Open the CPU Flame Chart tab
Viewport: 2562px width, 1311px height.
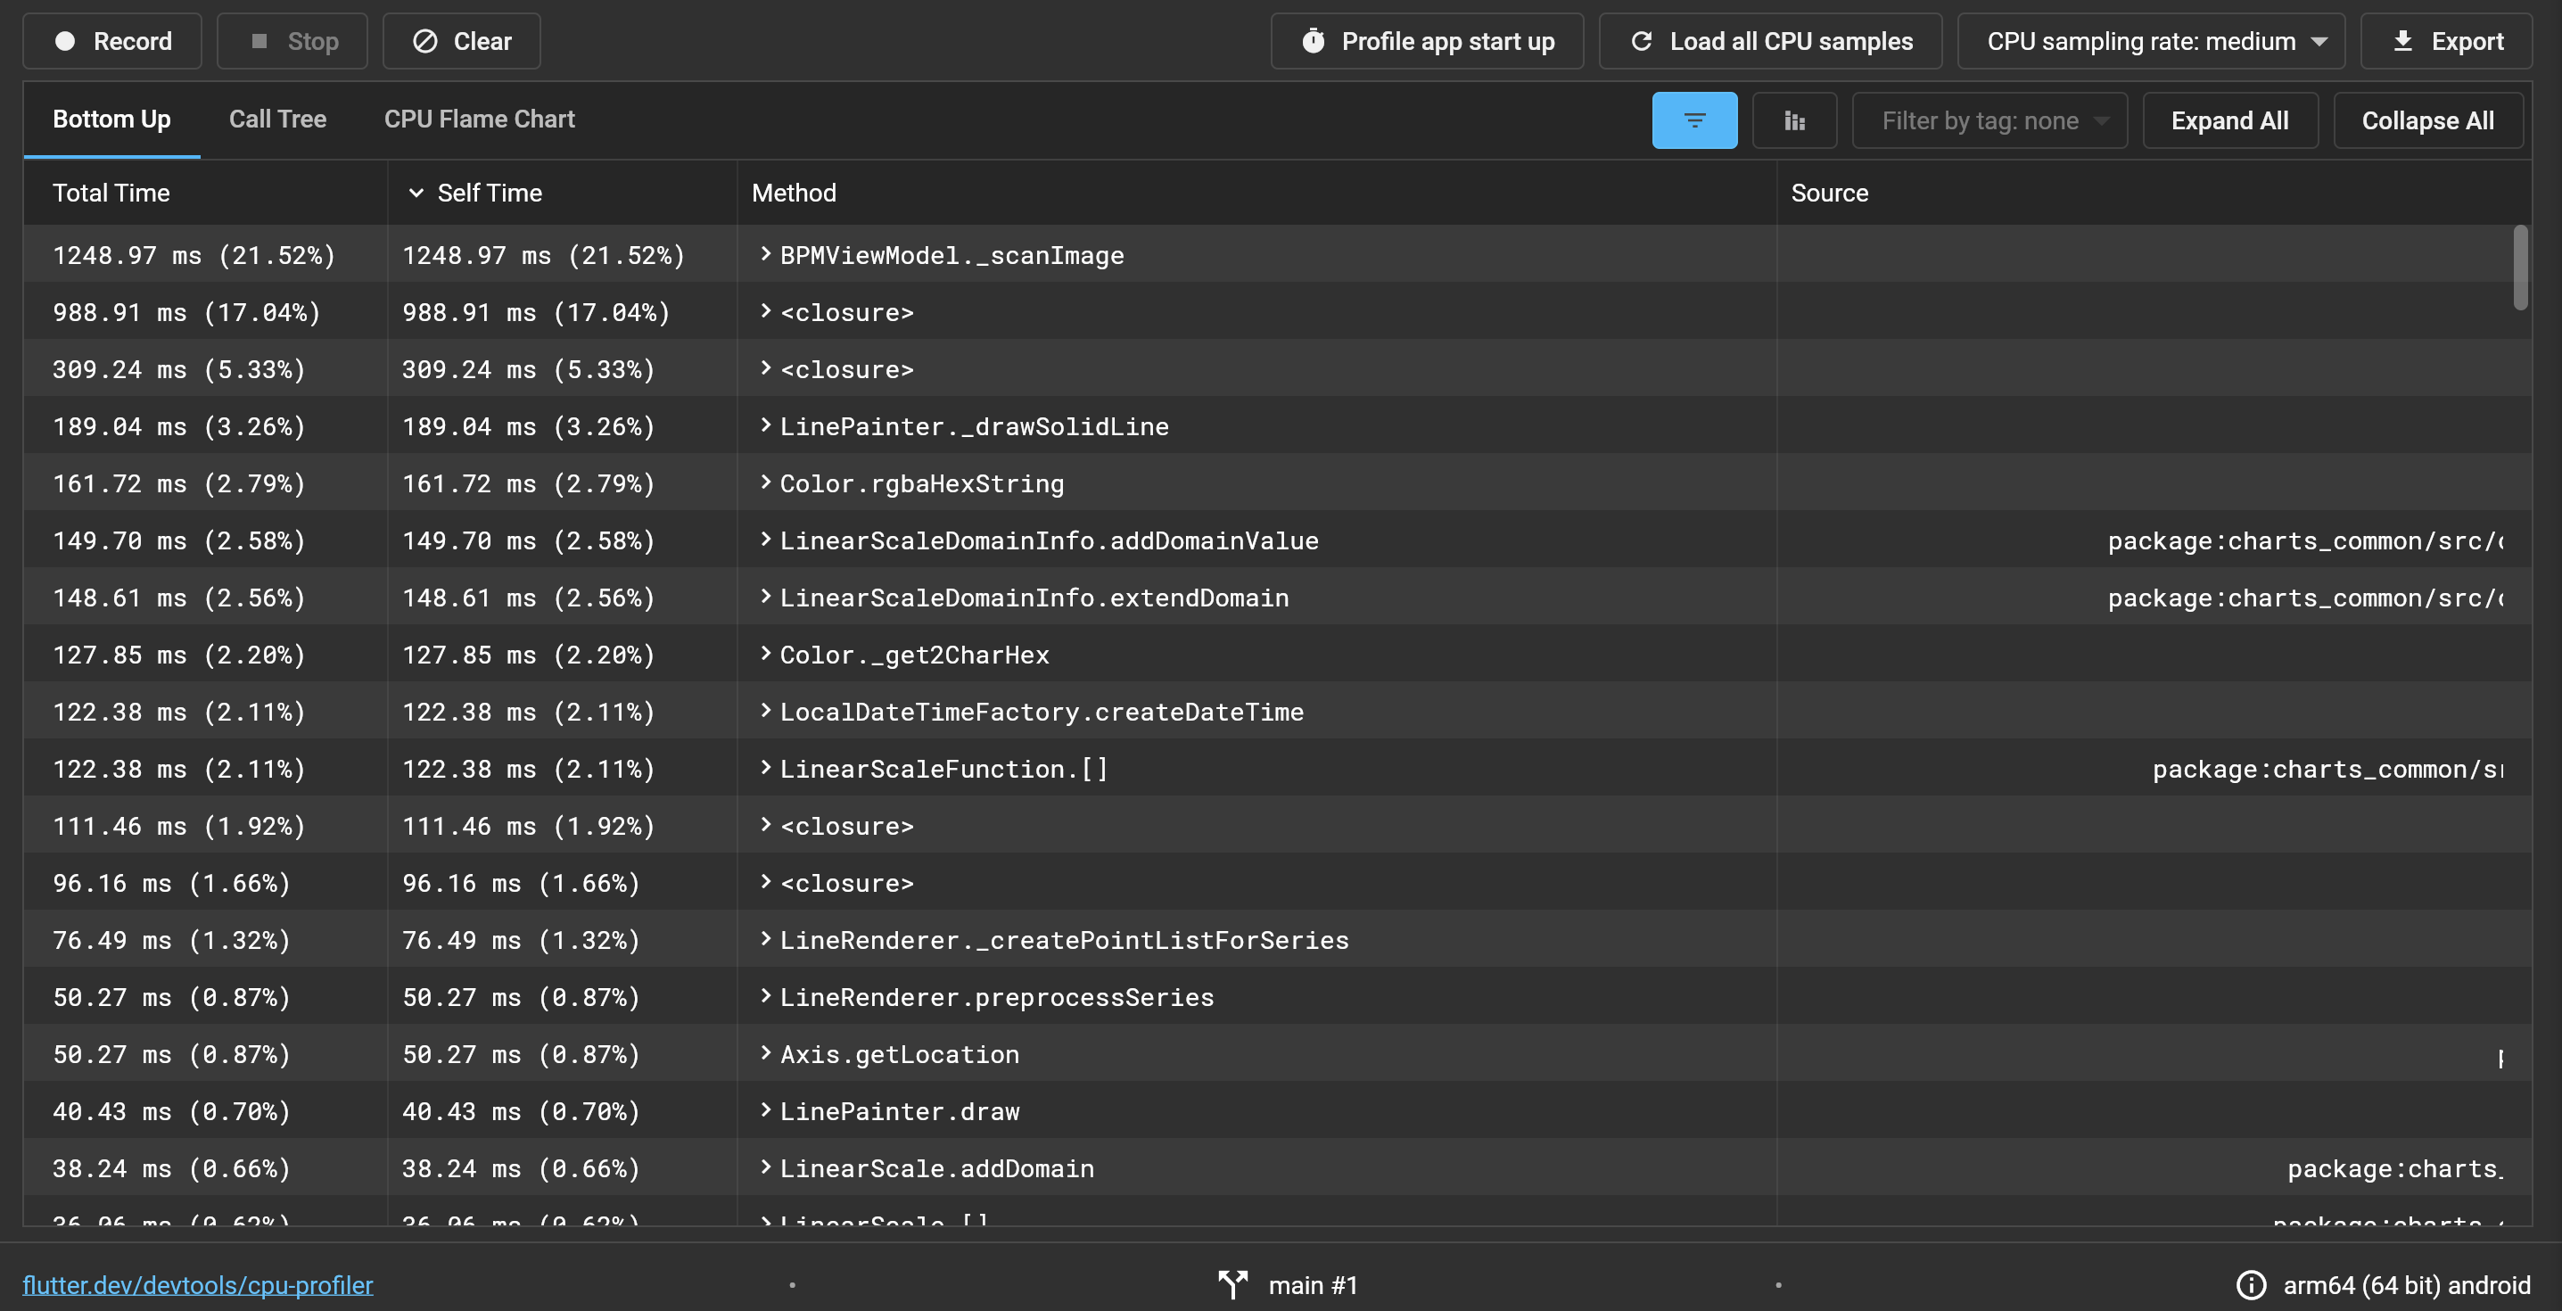click(480, 120)
